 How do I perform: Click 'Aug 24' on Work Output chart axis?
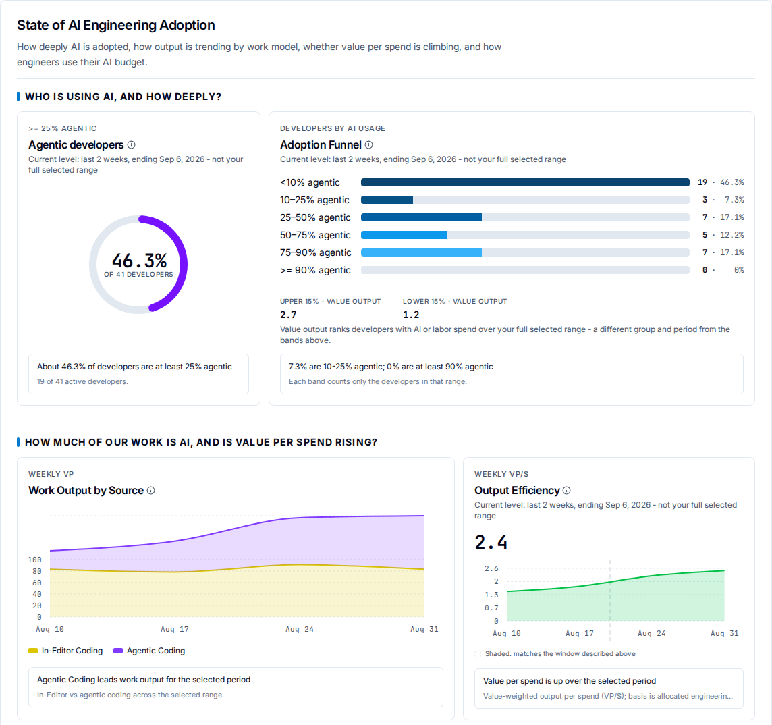click(x=300, y=629)
